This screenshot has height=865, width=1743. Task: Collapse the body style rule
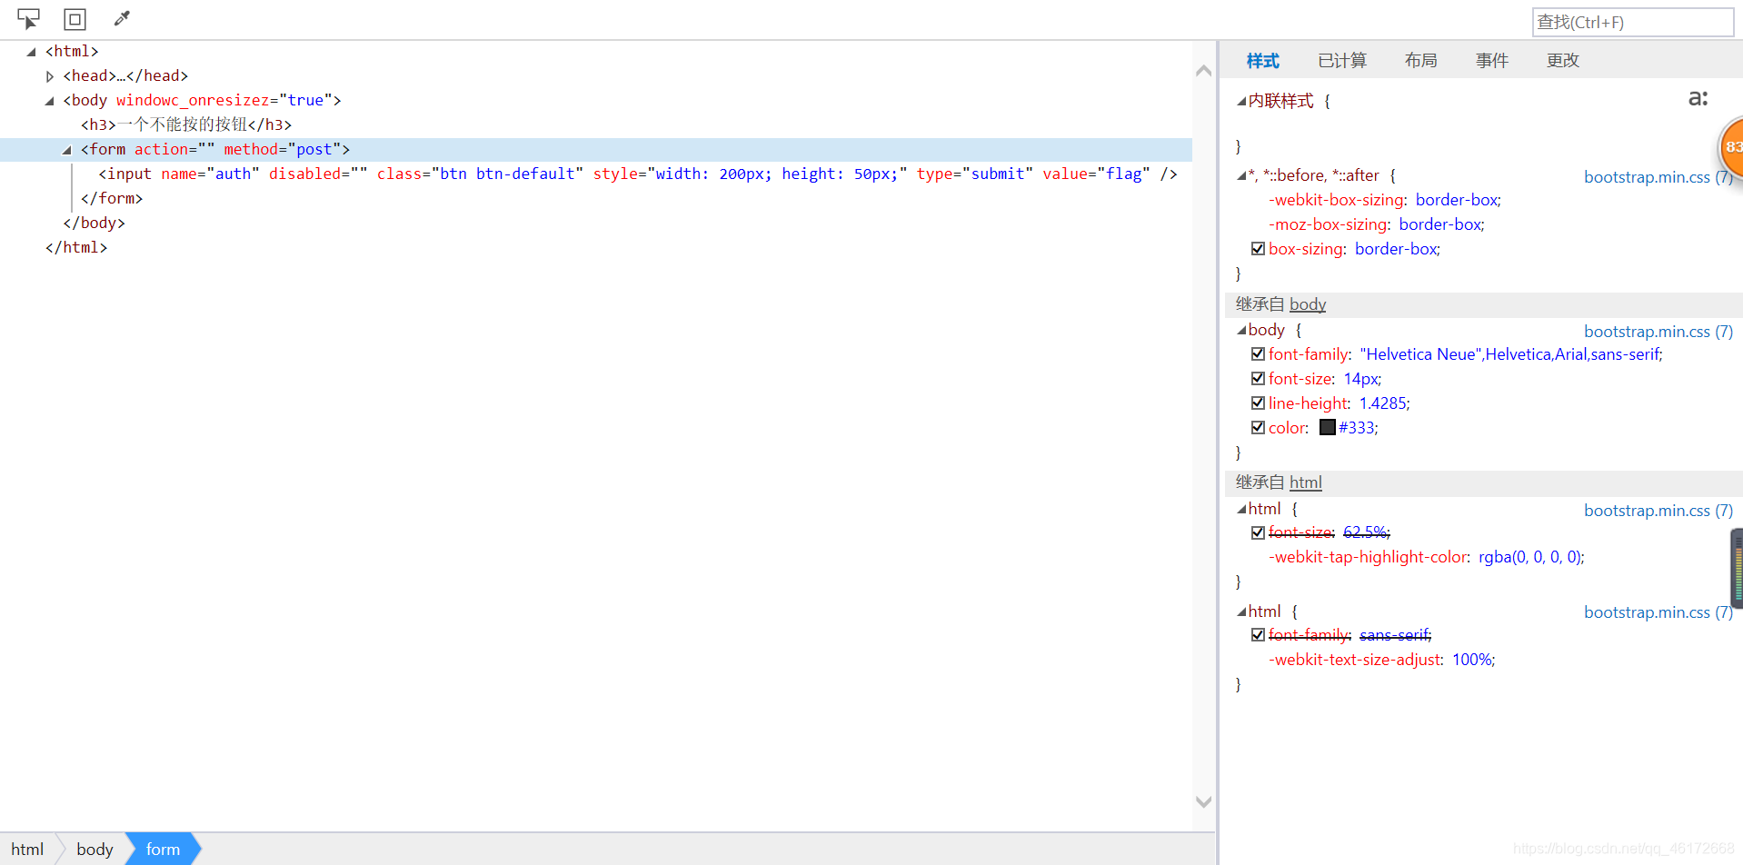pyautogui.click(x=1241, y=330)
